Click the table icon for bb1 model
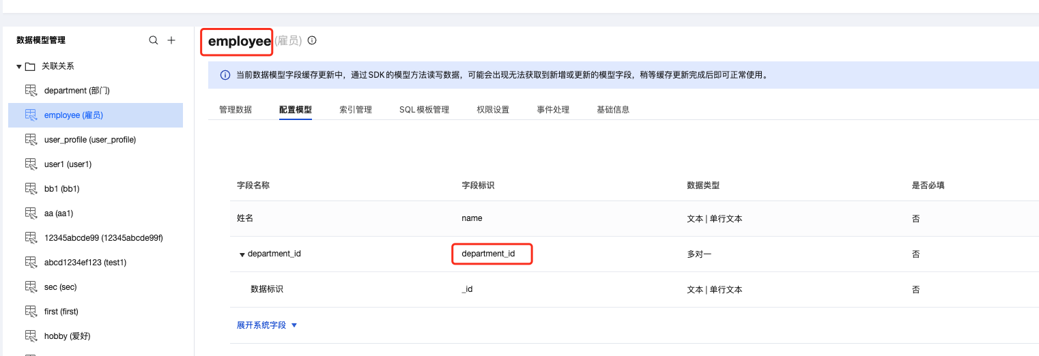The image size is (1039, 356). pyautogui.click(x=31, y=189)
